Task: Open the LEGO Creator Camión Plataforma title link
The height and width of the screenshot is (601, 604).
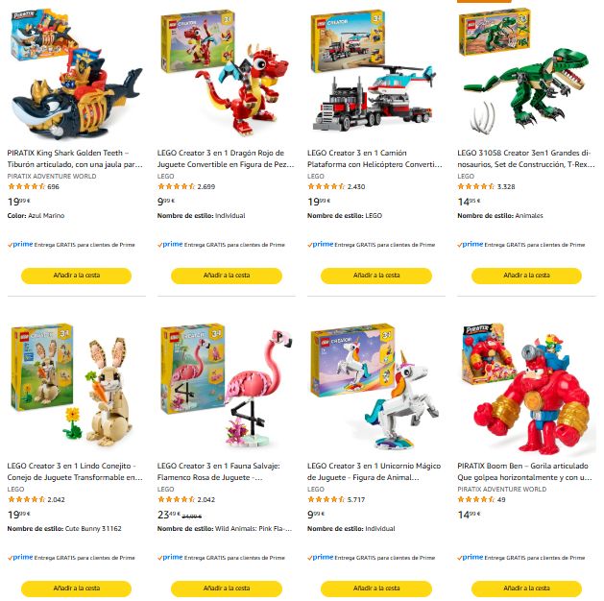Action: pos(374,158)
